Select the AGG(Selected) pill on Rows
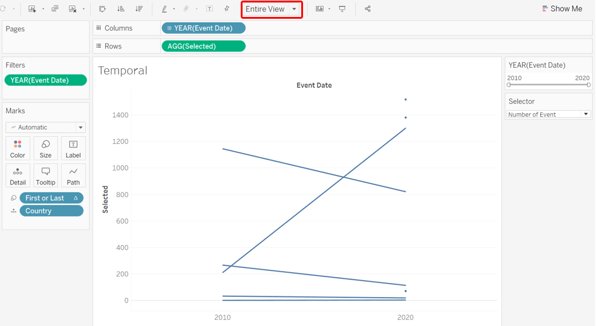The image size is (597, 326). (x=203, y=47)
